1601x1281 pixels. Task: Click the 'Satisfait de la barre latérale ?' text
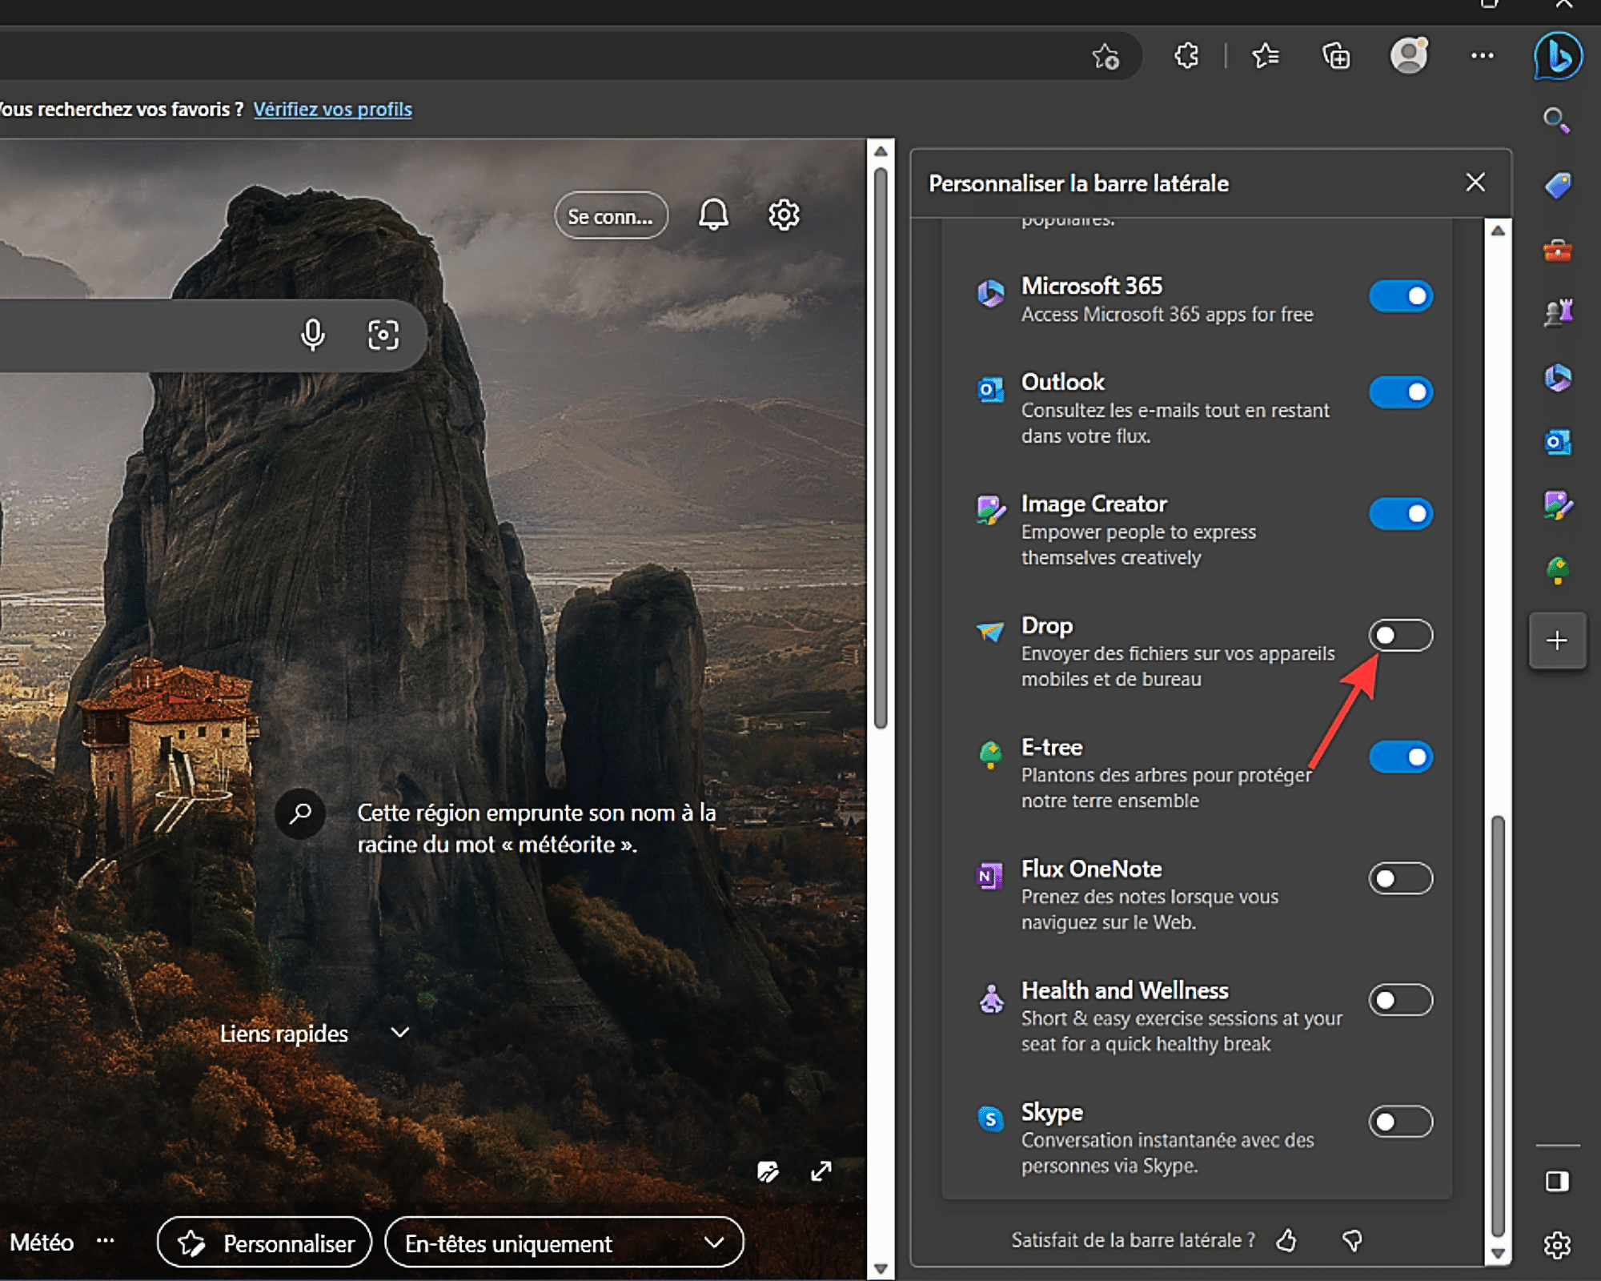1133,1240
